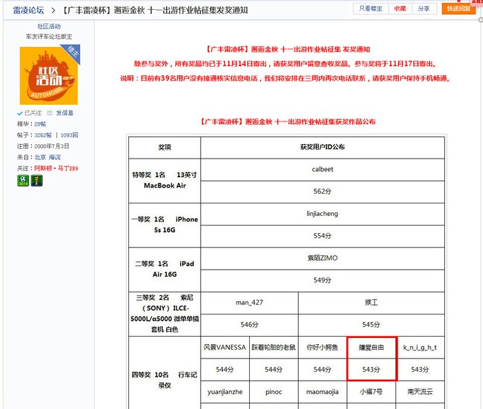The height and width of the screenshot is (409, 483).
Task: Click the 社区活动 avatar image
Action: pyautogui.click(x=49, y=76)
